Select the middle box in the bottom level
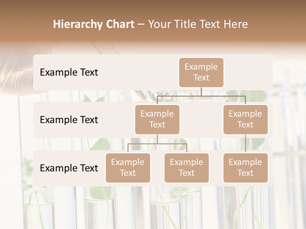 186,168
